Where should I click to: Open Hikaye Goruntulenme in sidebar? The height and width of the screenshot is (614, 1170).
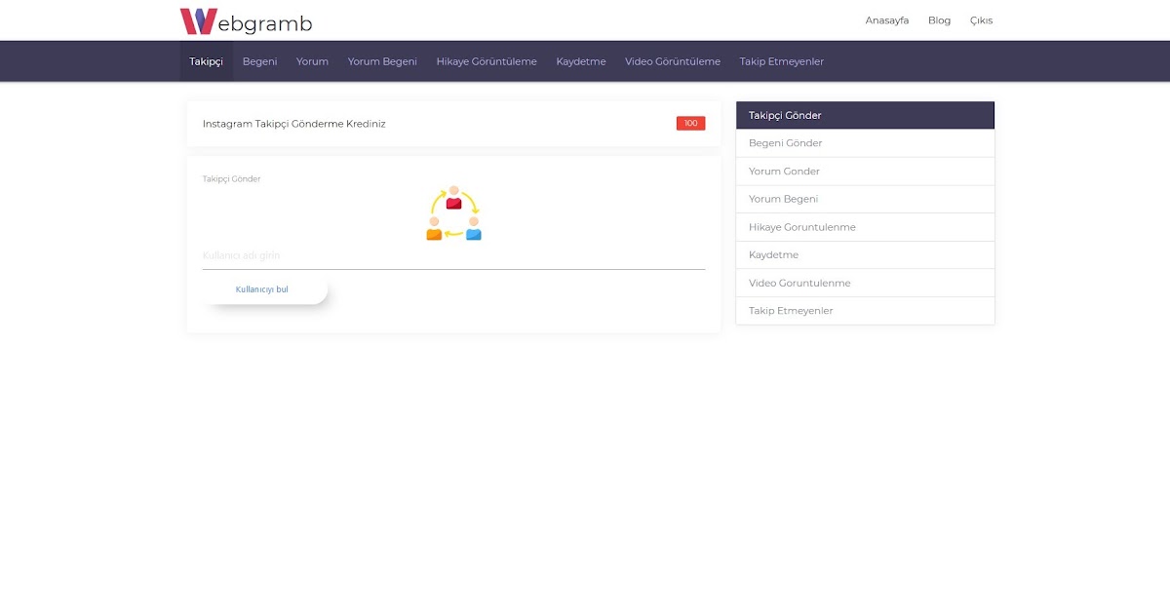point(865,227)
